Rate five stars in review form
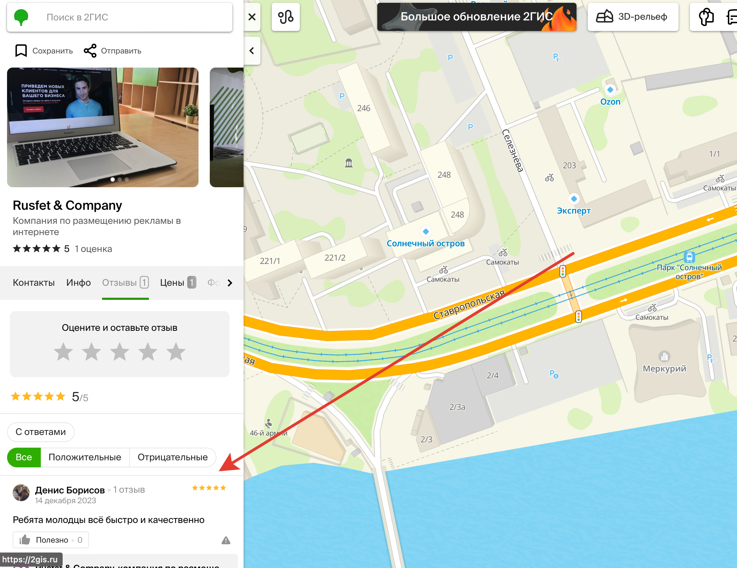The image size is (737, 568). (x=176, y=352)
